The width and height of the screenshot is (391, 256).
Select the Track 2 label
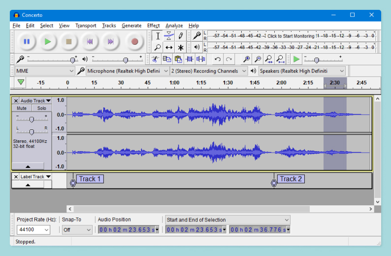291,179
